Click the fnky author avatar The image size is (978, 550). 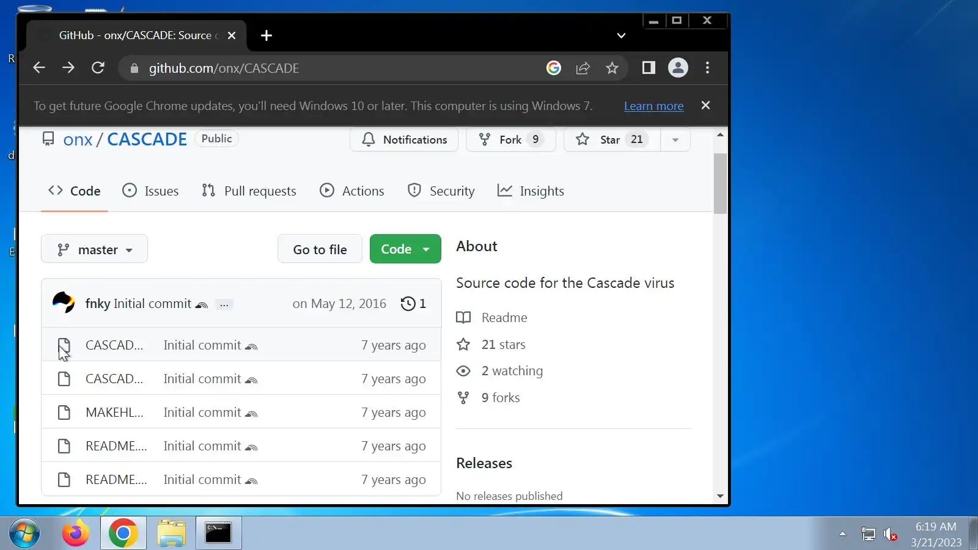[x=64, y=303]
